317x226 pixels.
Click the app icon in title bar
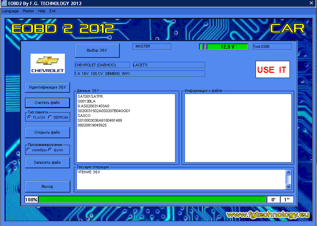(4, 3)
